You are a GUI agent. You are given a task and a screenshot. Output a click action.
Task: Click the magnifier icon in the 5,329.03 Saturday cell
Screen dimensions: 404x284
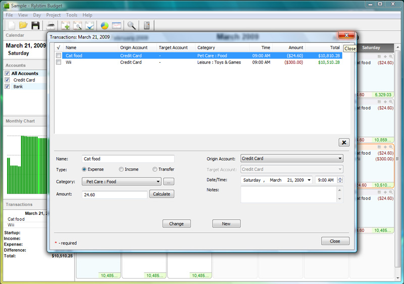[x=391, y=57]
